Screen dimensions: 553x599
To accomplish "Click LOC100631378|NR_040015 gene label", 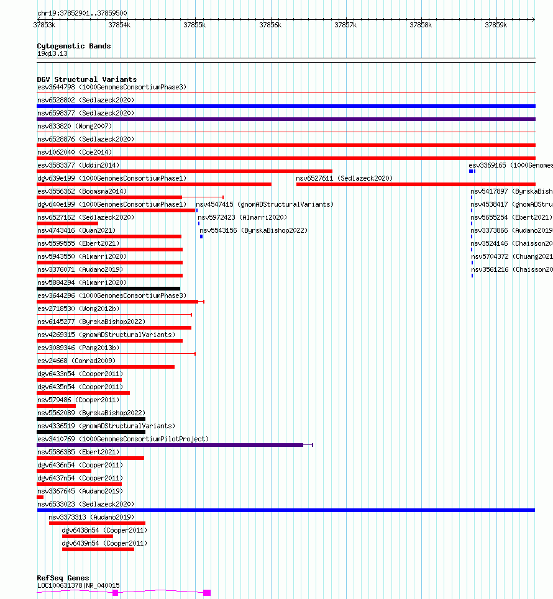I will 78,585.
